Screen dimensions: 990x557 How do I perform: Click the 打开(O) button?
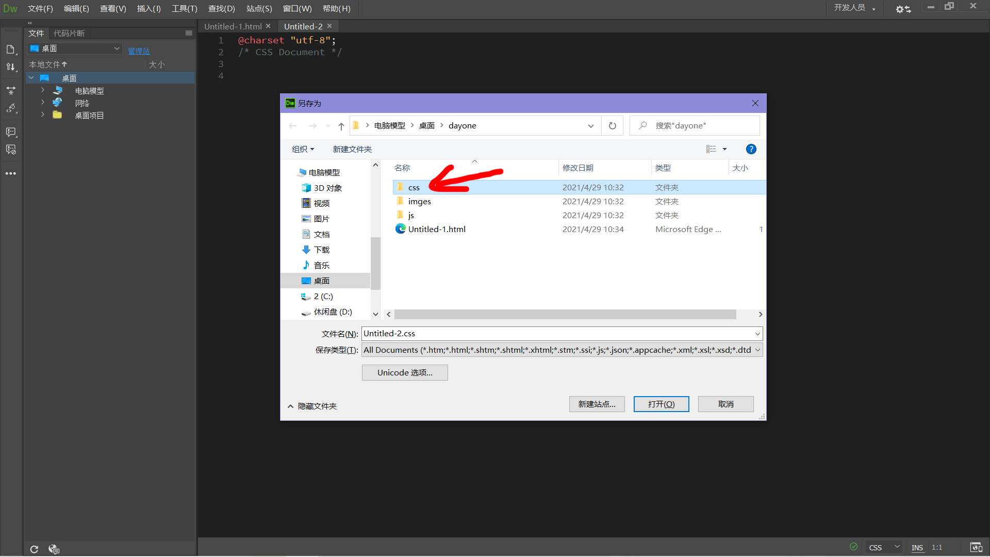661,404
